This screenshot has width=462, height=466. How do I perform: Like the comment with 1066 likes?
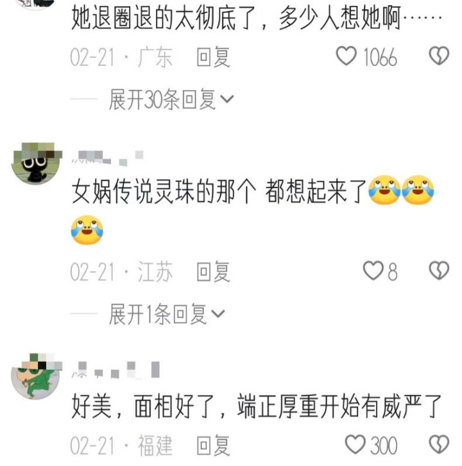coord(346,56)
